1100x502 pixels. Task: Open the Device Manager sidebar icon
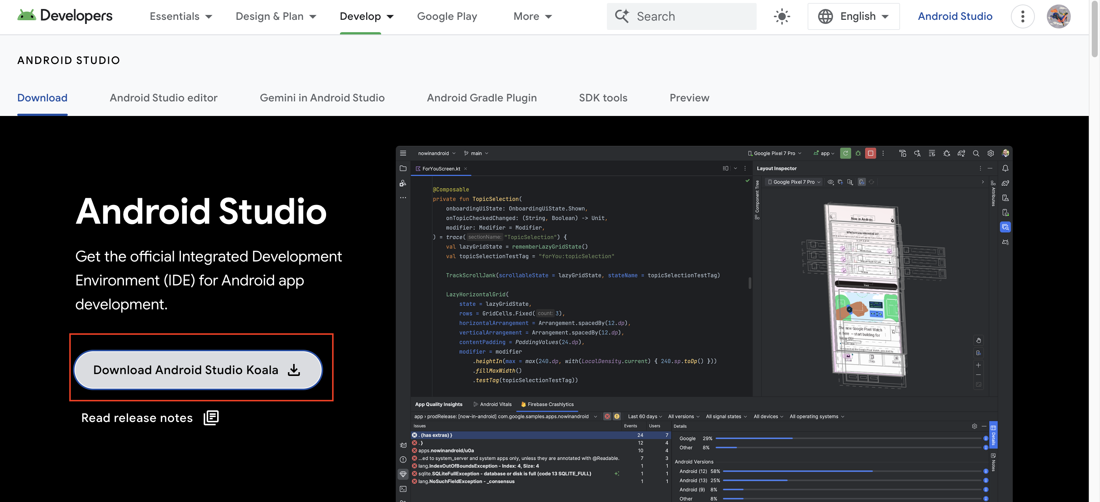(1005, 198)
